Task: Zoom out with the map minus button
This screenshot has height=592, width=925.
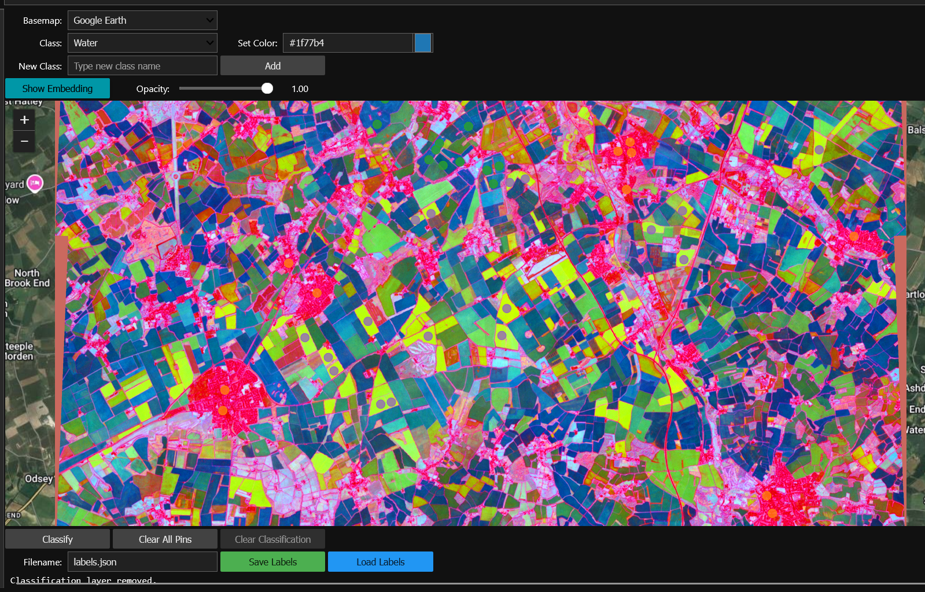Action: (x=24, y=141)
